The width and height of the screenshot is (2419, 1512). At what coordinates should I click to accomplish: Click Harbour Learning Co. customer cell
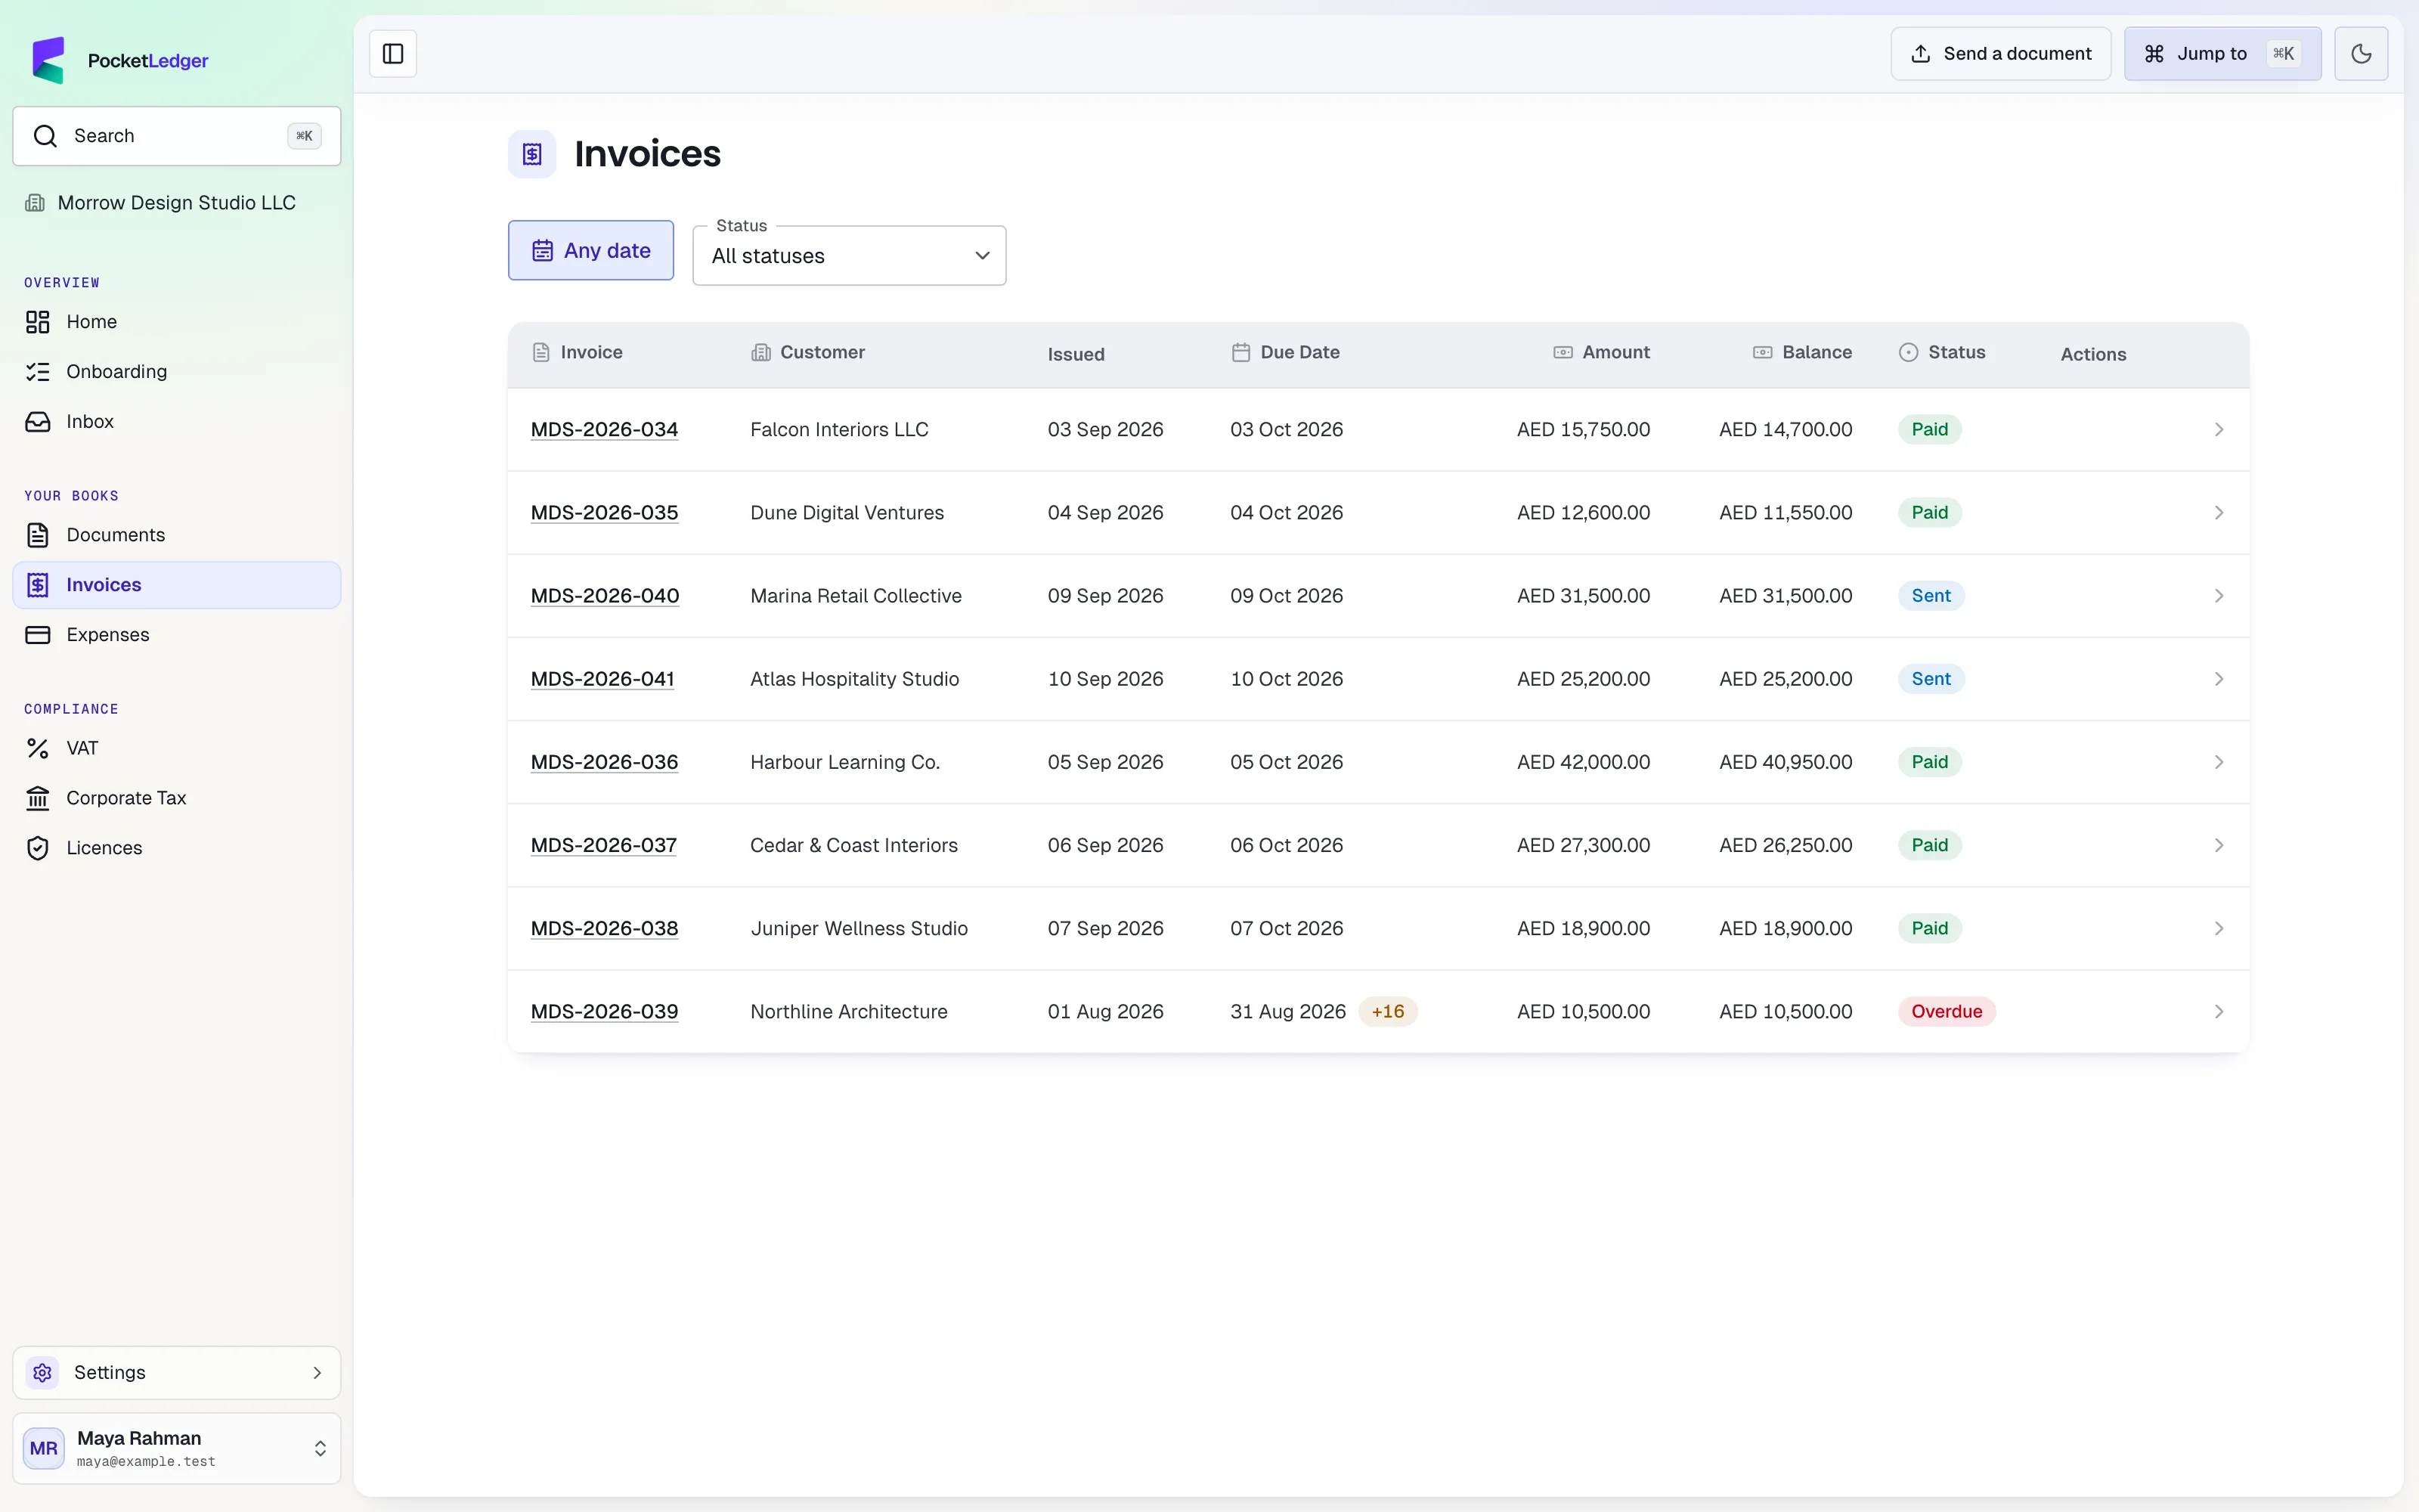[x=844, y=762]
